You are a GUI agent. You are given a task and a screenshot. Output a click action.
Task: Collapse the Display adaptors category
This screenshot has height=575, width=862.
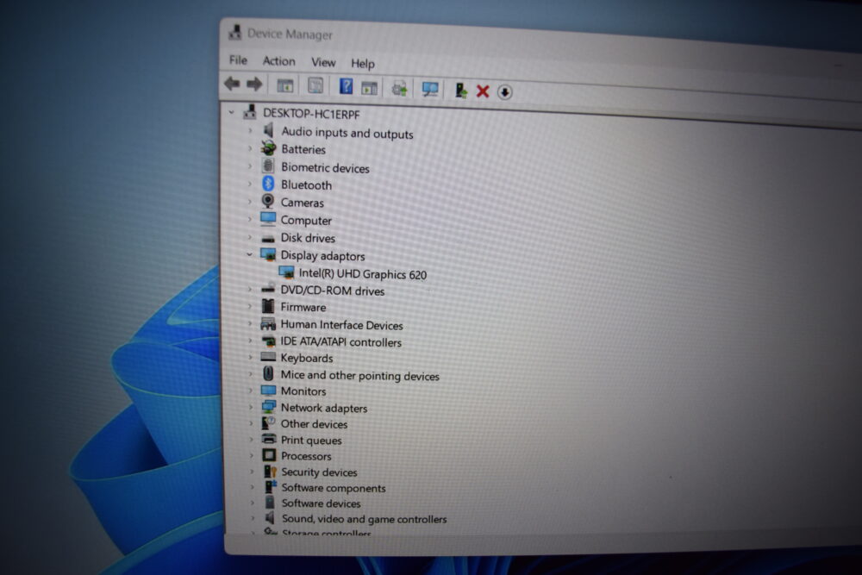click(250, 254)
